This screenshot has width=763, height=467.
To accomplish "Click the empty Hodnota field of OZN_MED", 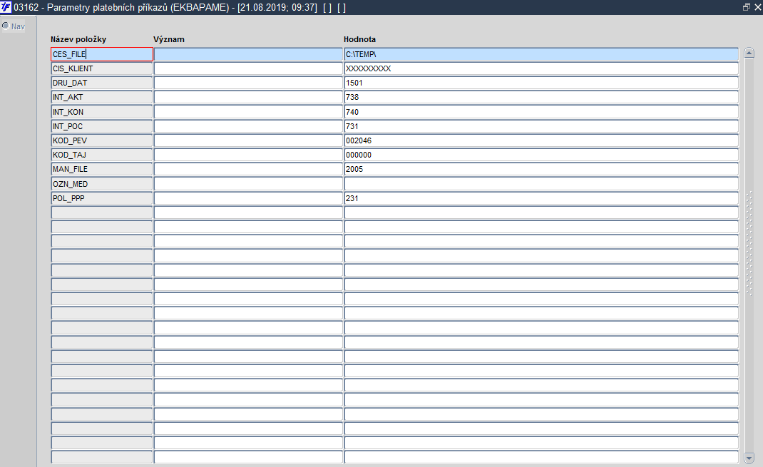I will [542, 184].
